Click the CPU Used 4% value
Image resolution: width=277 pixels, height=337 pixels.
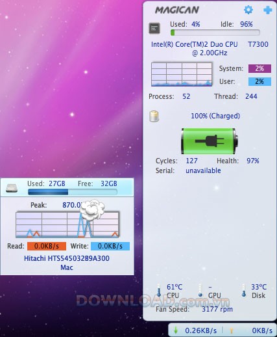(x=195, y=24)
